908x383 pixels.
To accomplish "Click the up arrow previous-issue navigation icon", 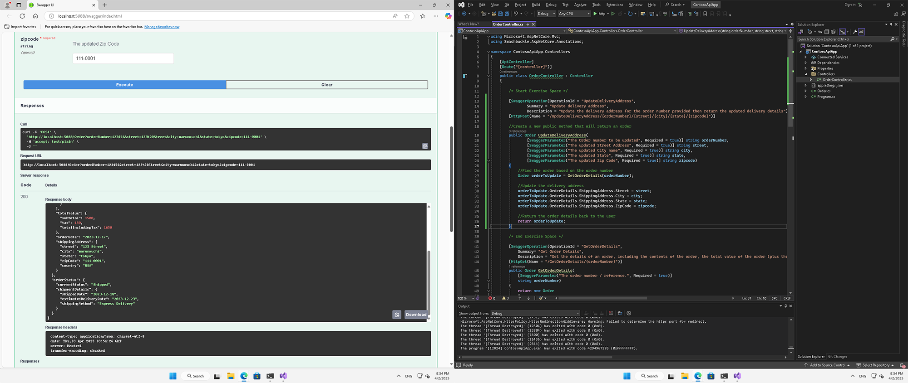I will pos(520,298).
